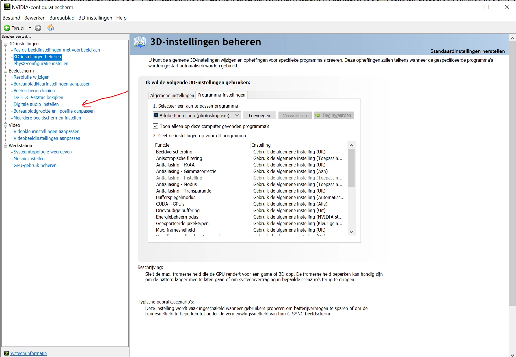The width and height of the screenshot is (516, 357).
Task: Select the Antialiasing - Modus row
Action: pos(251,184)
